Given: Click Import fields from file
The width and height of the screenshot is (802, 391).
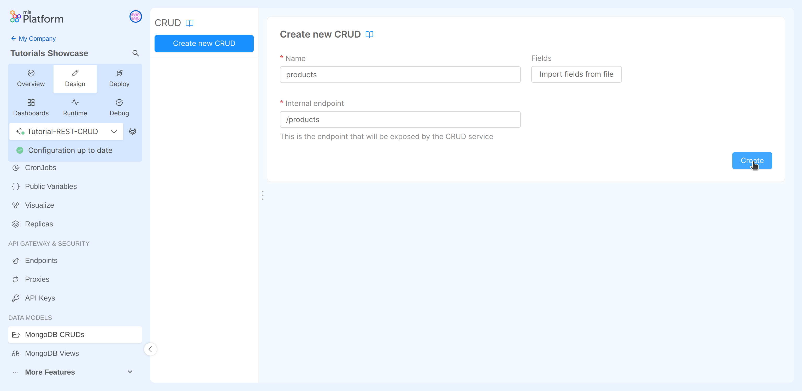Looking at the screenshot, I should click(576, 74).
